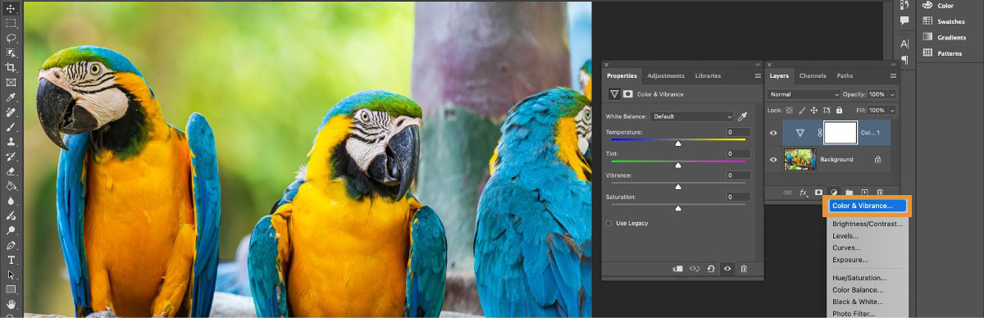Choose Brightness/Contrast... from the menu
The width and height of the screenshot is (984, 318).
coord(868,224)
